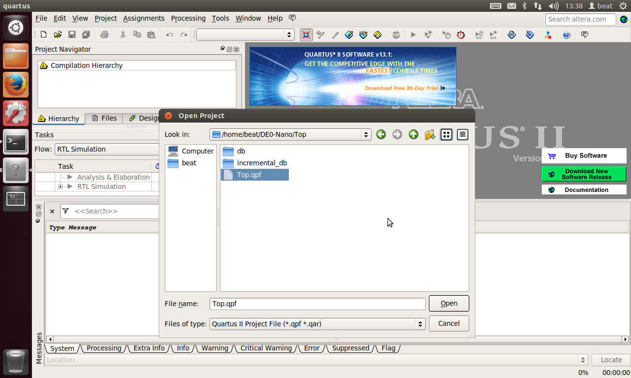Toggle the Project Navigator toolbar button
631x378 pixels.
[306, 35]
